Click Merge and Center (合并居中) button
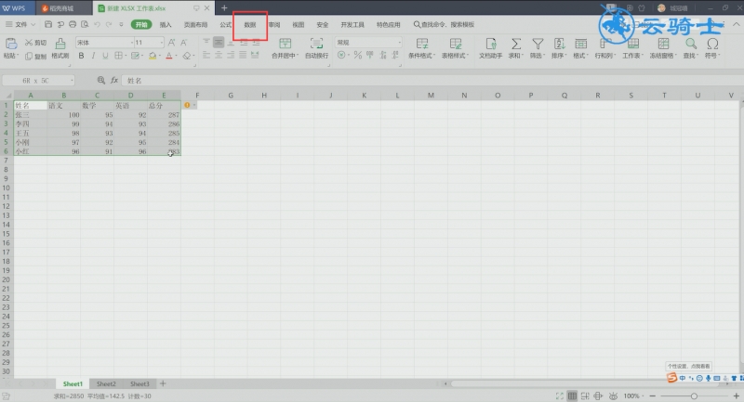 pyautogui.click(x=285, y=48)
